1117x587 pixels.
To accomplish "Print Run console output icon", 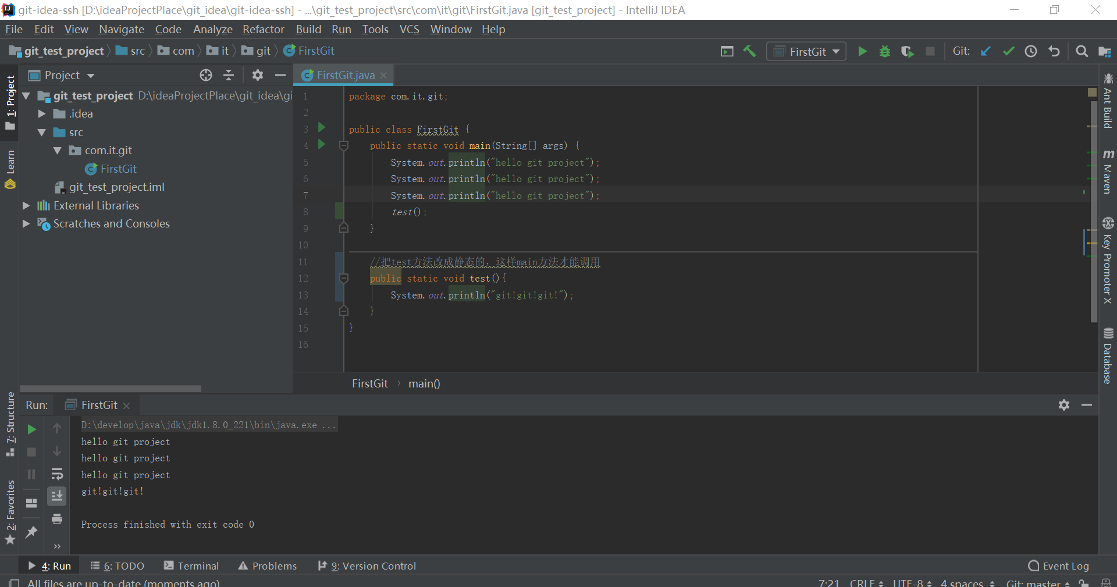I will [57, 519].
